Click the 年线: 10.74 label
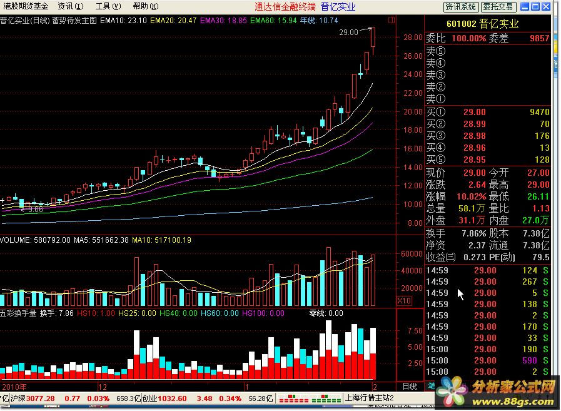Viewport: 561px width, 411px height. [x=319, y=21]
